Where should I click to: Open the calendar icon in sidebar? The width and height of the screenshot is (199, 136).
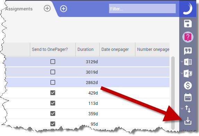pos(188,97)
